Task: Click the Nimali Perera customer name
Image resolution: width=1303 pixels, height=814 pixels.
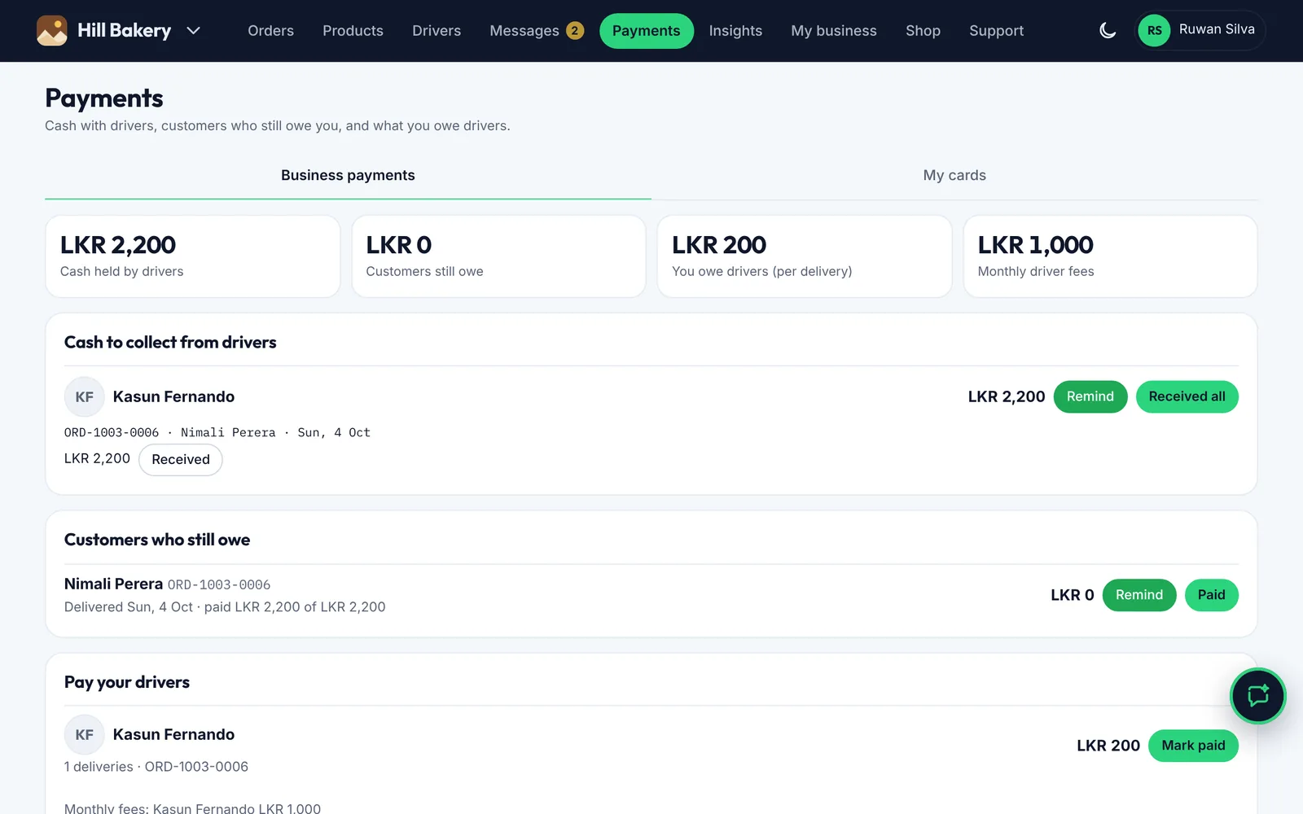Action: pyautogui.click(x=113, y=584)
